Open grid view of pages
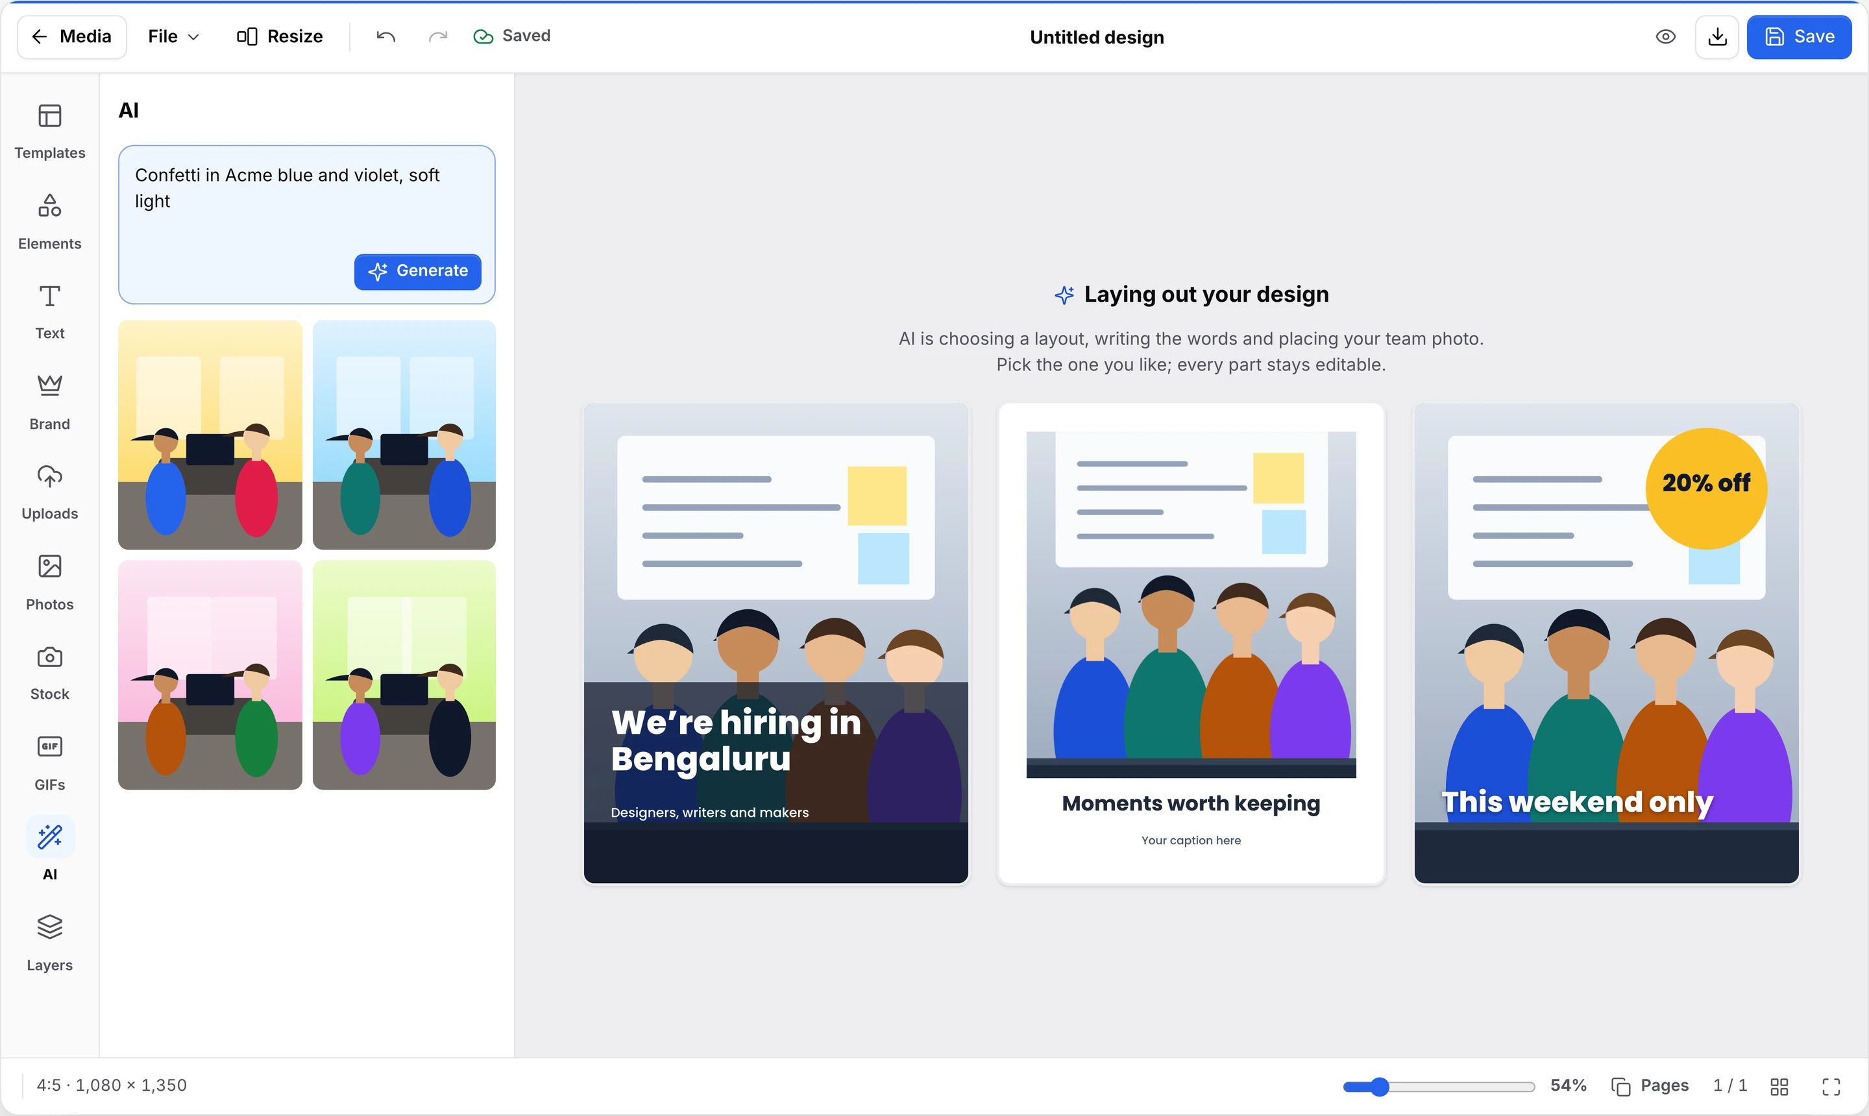Viewport: 1869px width, 1116px height. tap(1779, 1086)
